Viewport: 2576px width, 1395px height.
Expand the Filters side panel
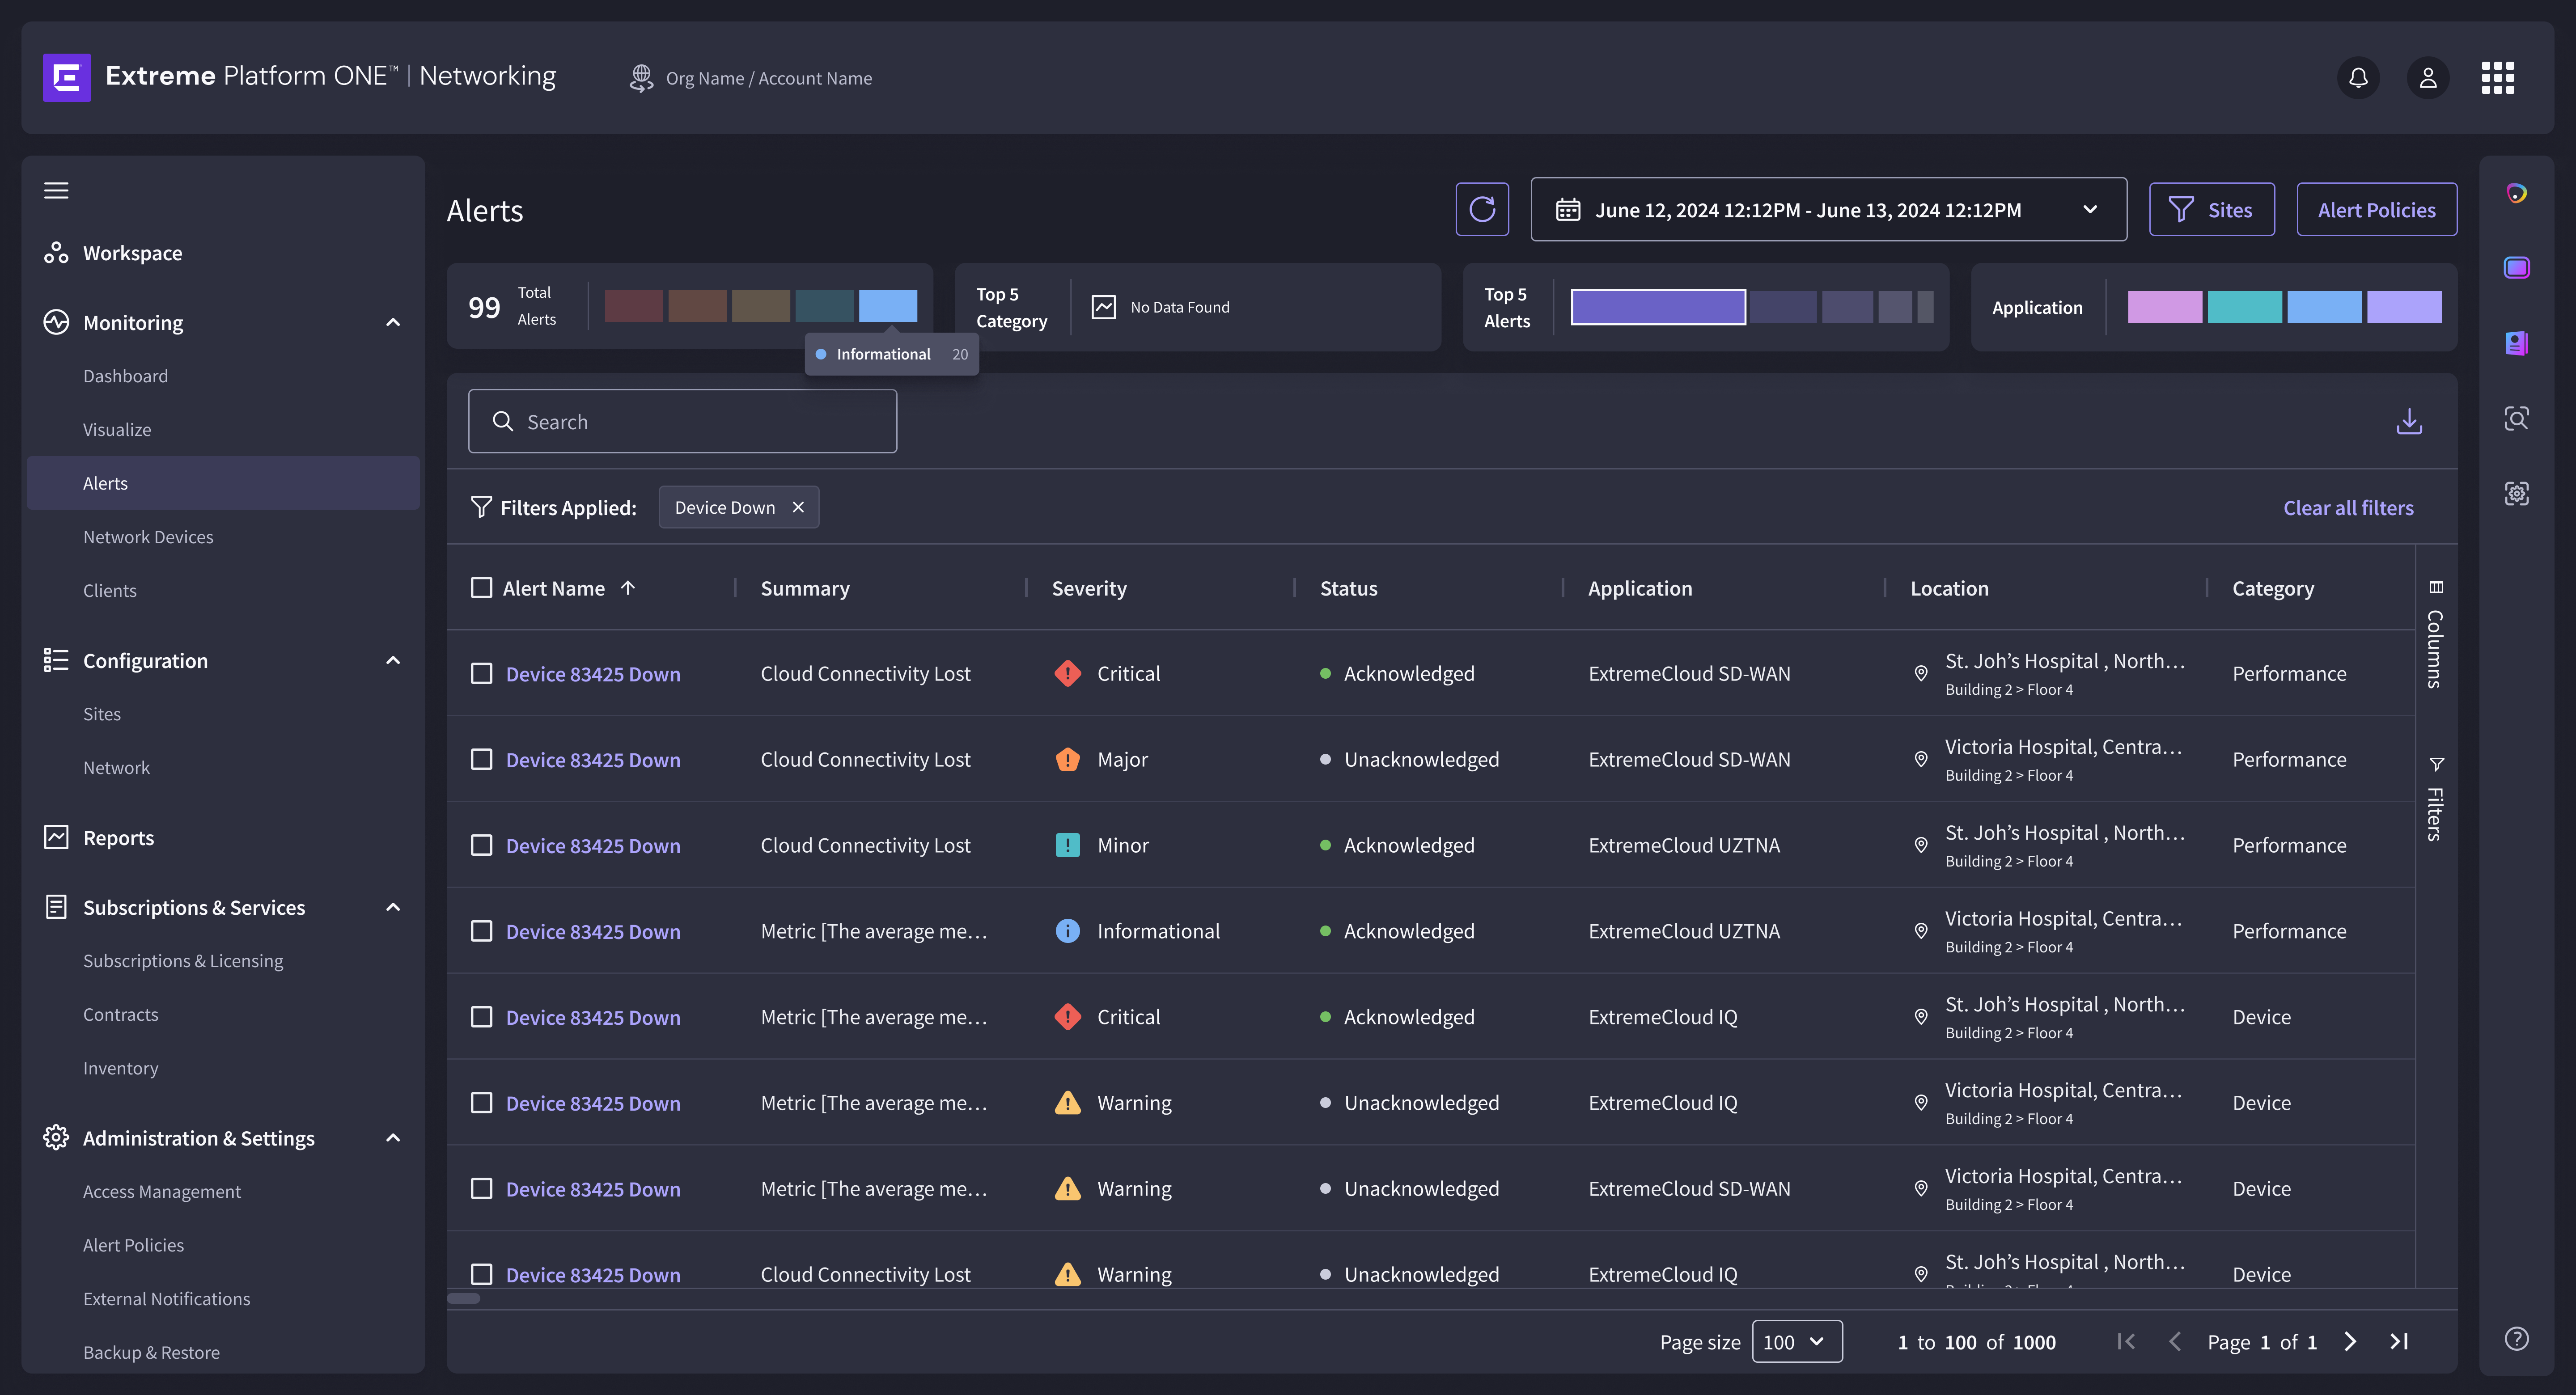(2435, 798)
